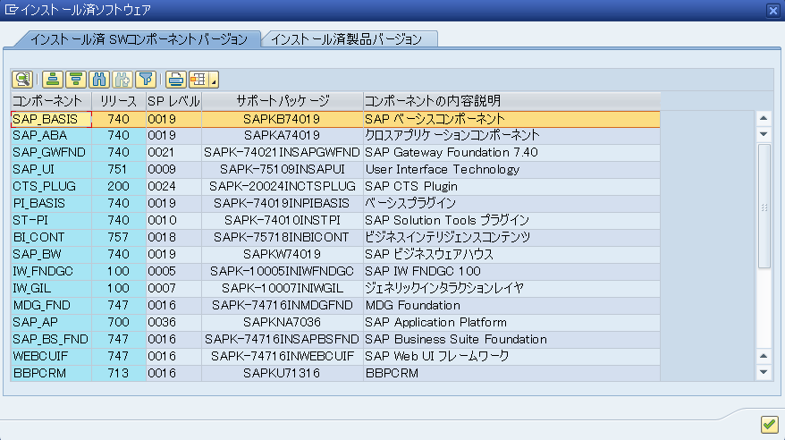Click scrollbar up arrow at bottom

tap(764, 357)
